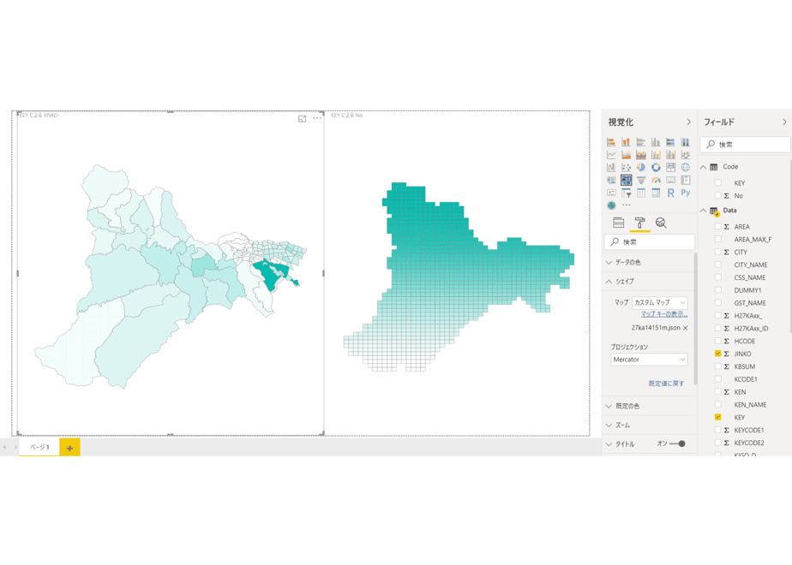Select the ページ 1 tab
This screenshot has height=565, width=792.
coord(39,447)
